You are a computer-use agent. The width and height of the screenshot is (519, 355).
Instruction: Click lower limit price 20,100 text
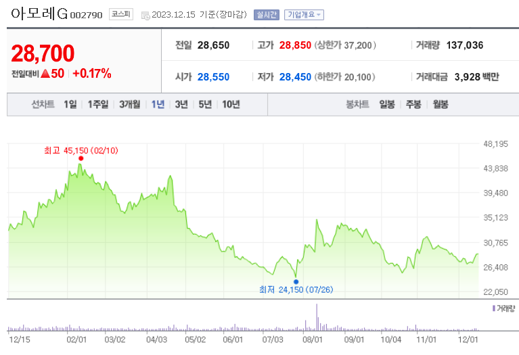344,77
